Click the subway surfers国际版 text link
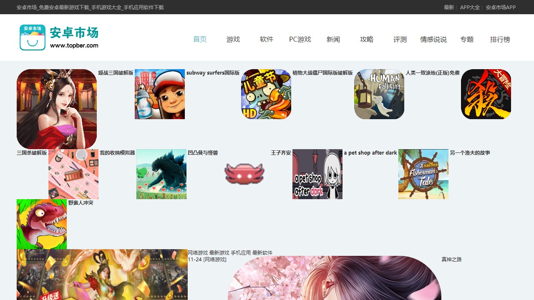 point(213,72)
